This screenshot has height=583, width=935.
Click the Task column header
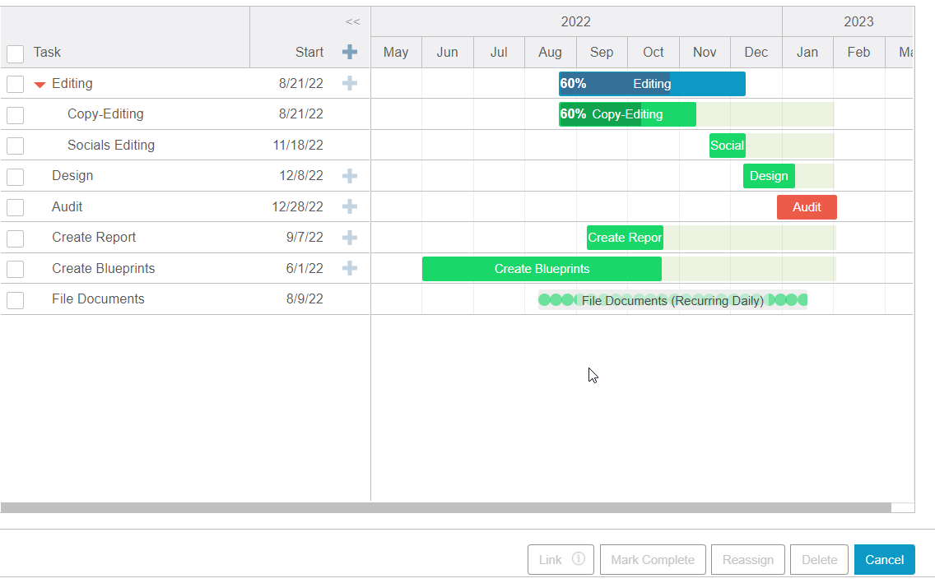pos(47,52)
